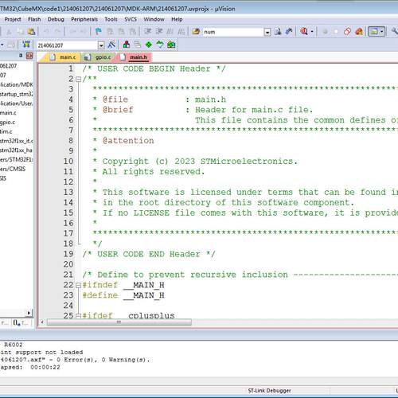Click the num find text field
The image size is (398, 398).
pyautogui.click(x=233, y=32)
